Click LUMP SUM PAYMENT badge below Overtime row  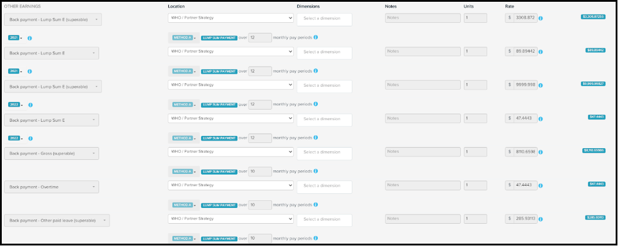219,205
